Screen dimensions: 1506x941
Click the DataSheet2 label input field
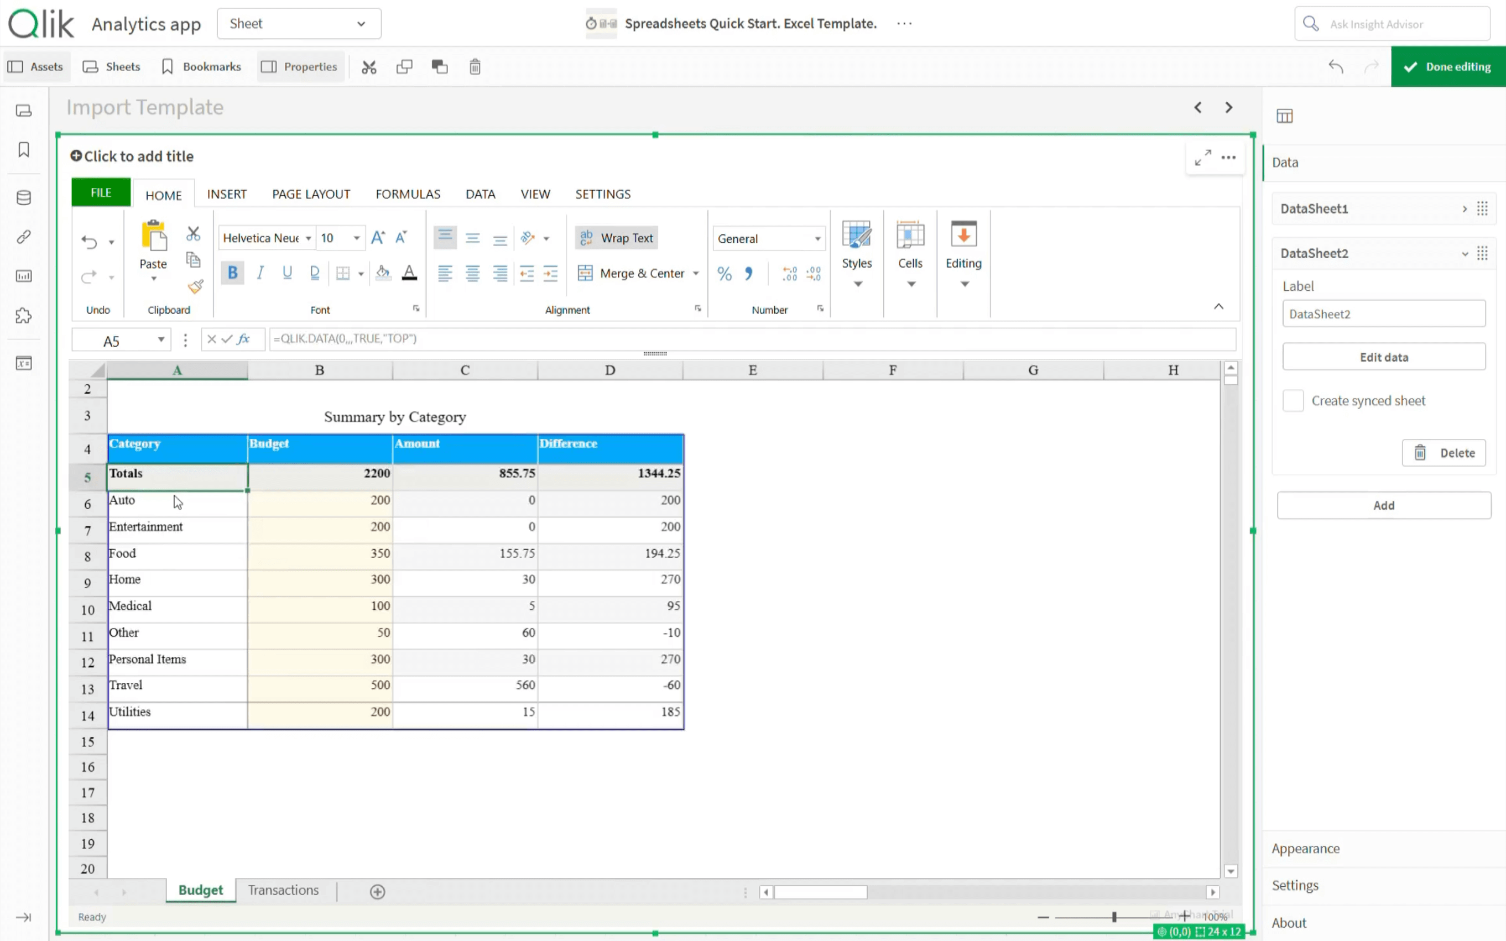(x=1383, y=313)
